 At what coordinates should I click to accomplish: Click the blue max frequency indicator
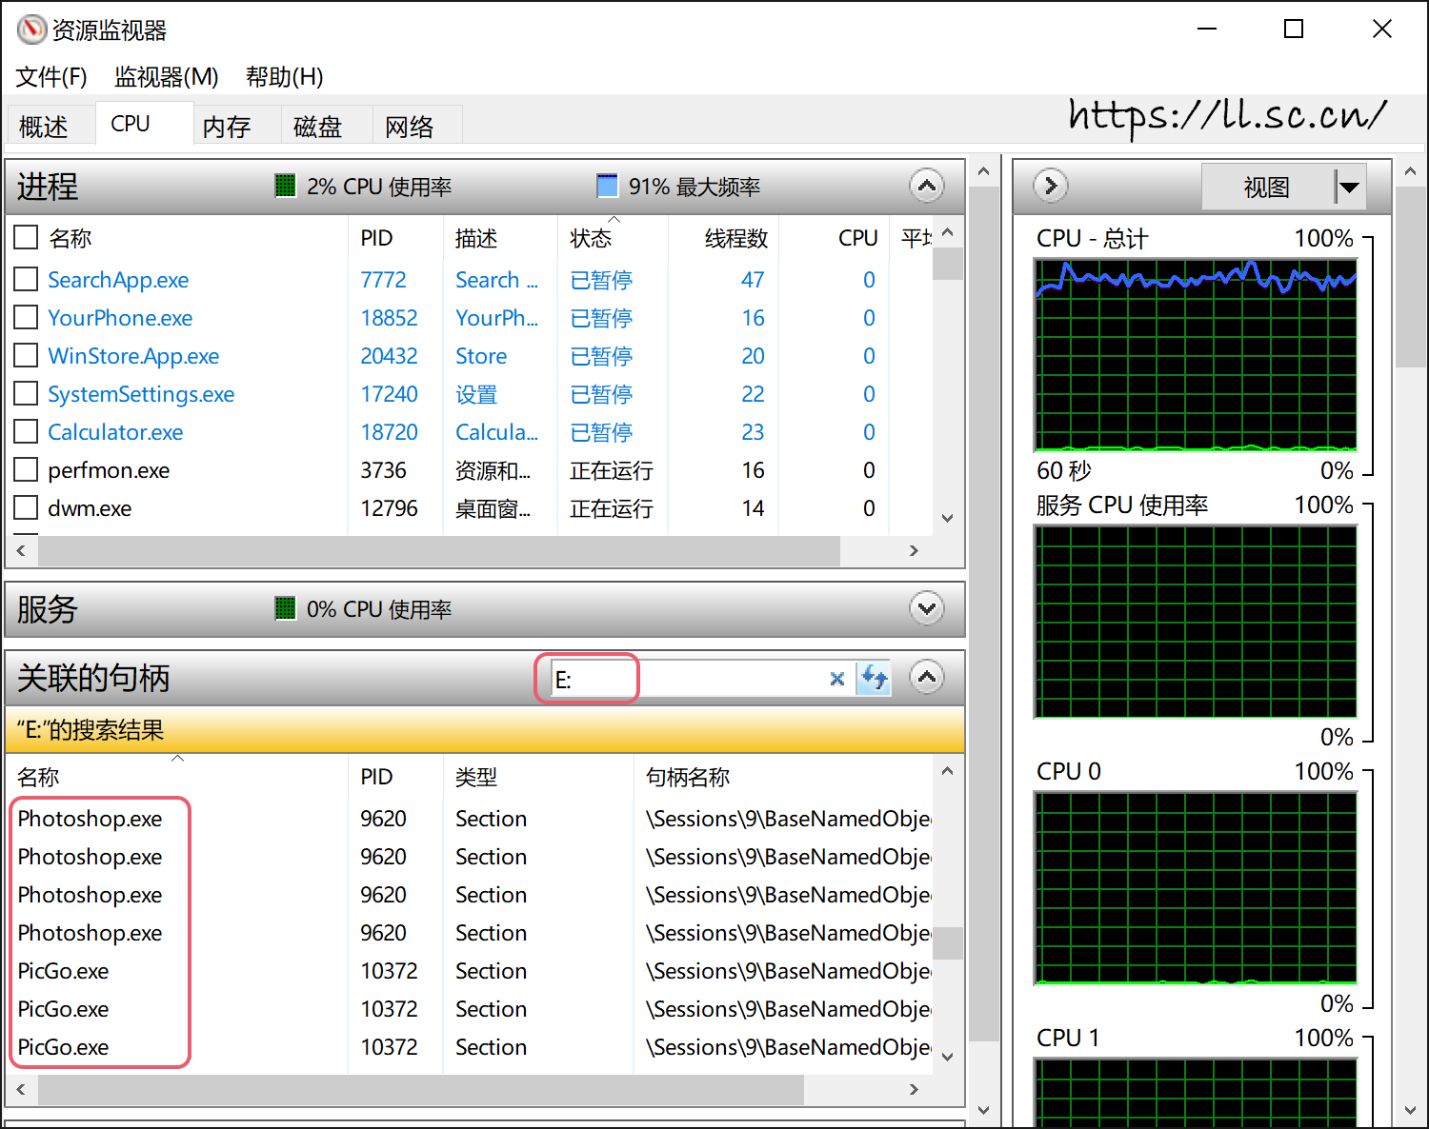[x=607, y=186]
